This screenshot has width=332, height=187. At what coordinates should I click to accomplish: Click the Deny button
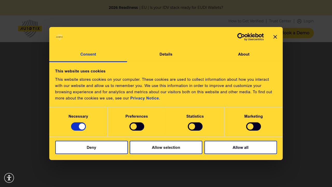(x=92, y=147)
